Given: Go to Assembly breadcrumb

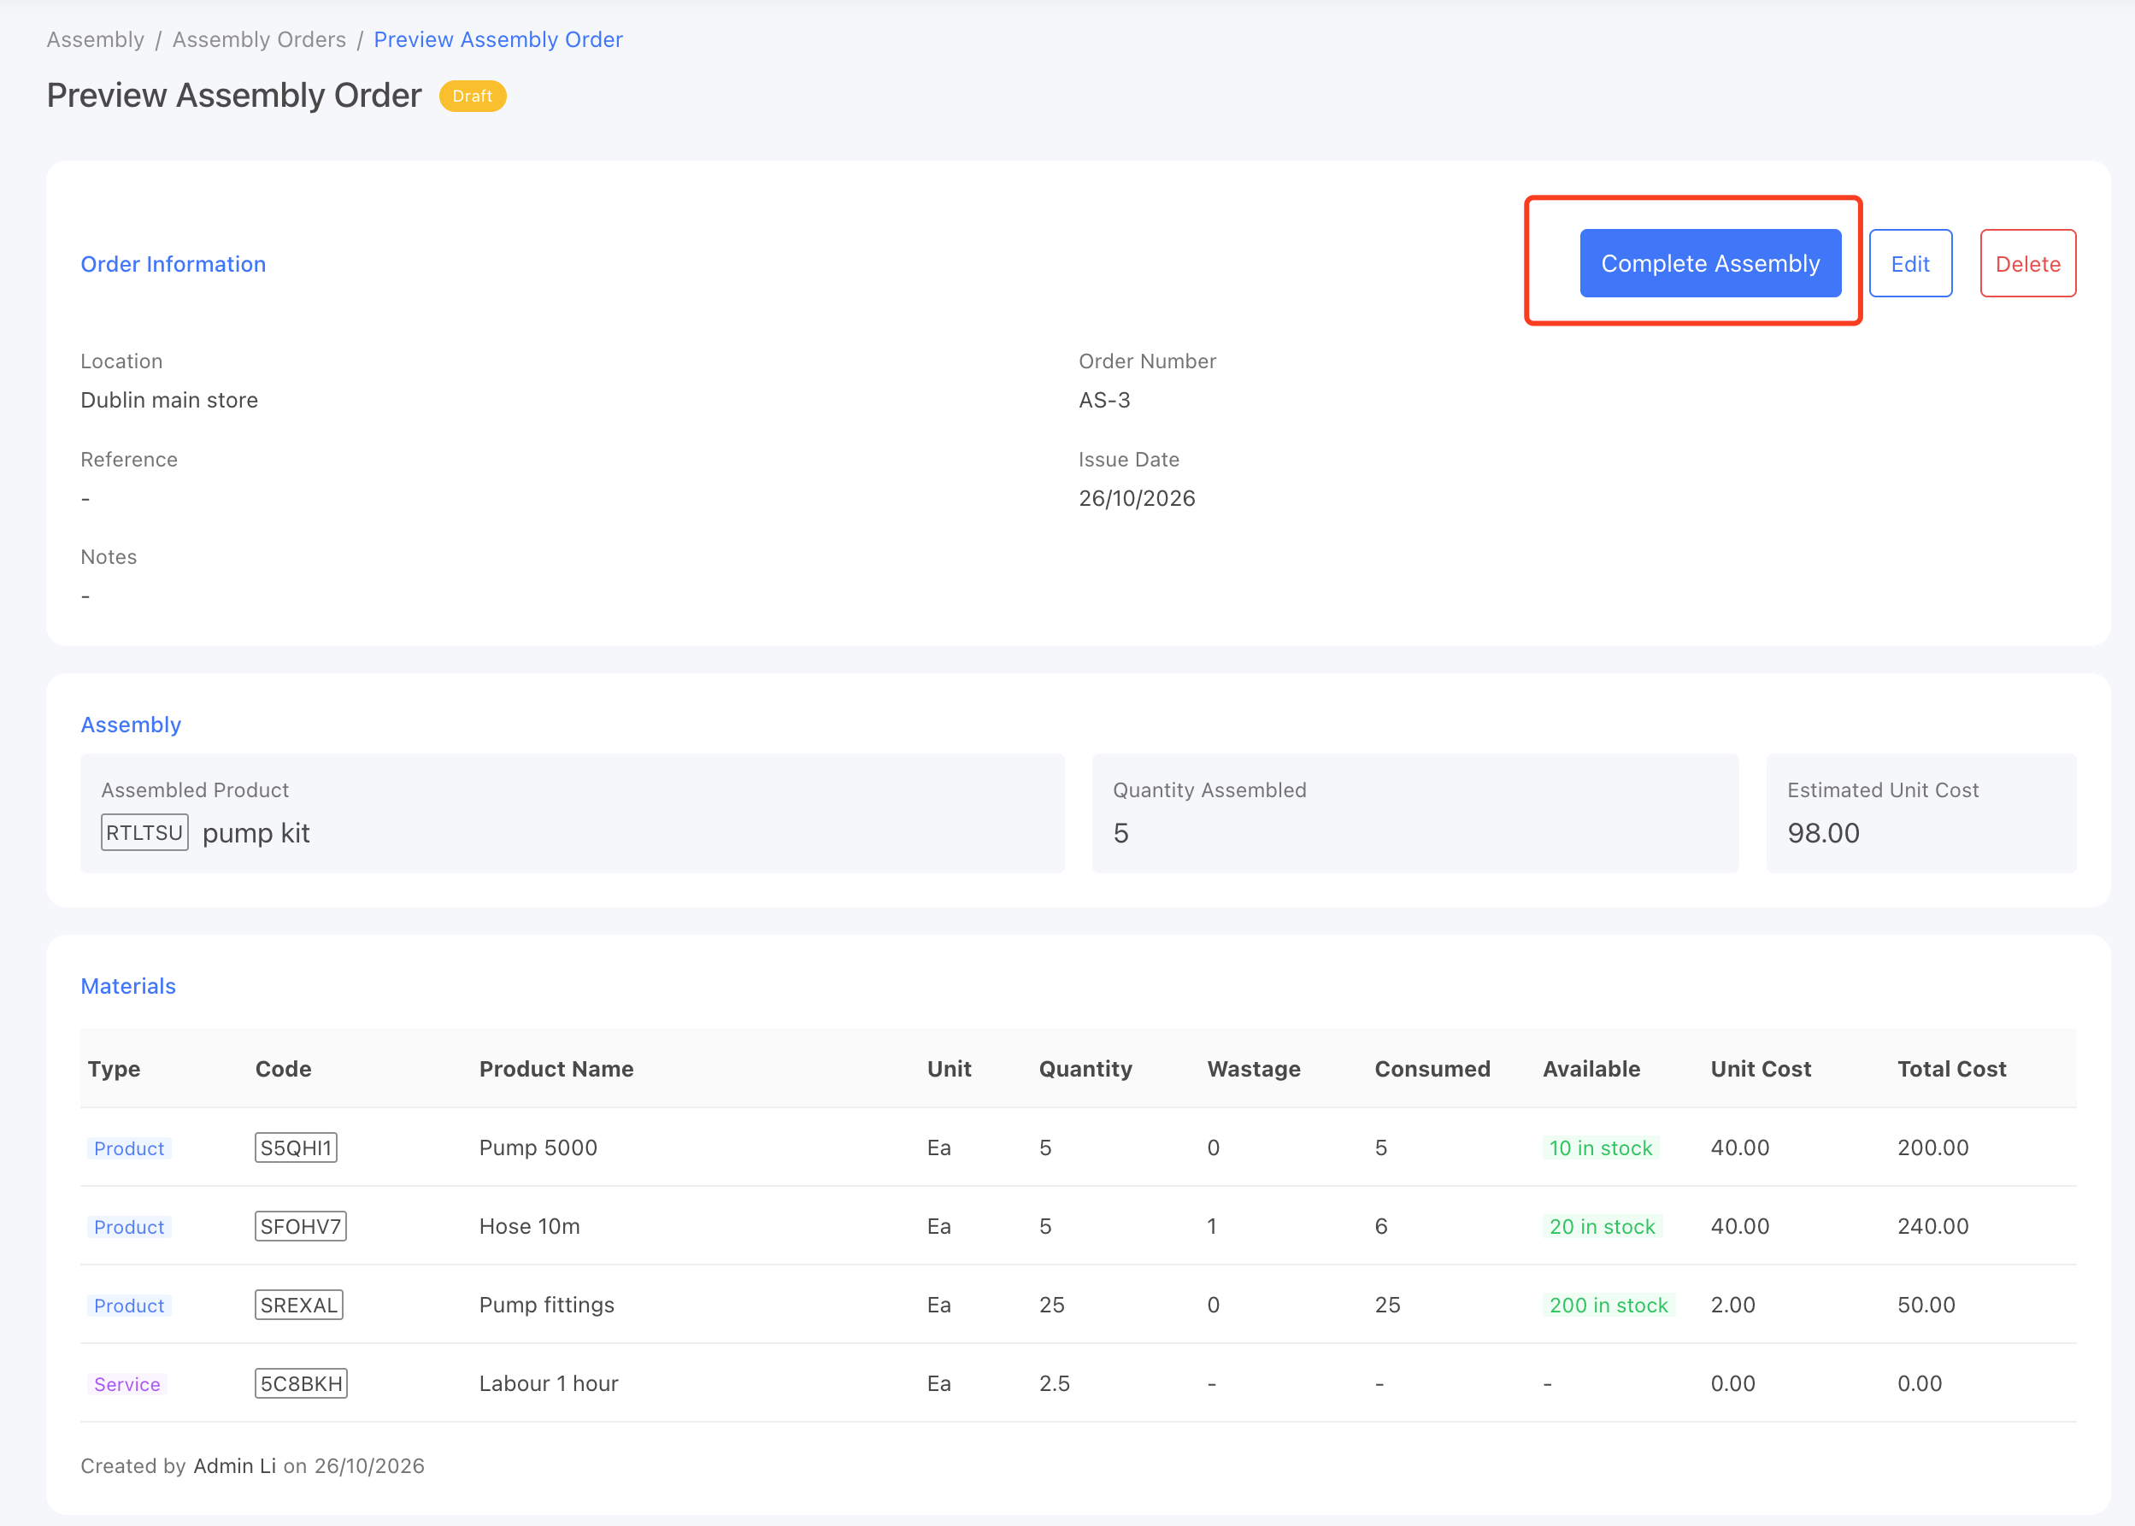Looking at the screenshot, I should [x=95, y=39].
